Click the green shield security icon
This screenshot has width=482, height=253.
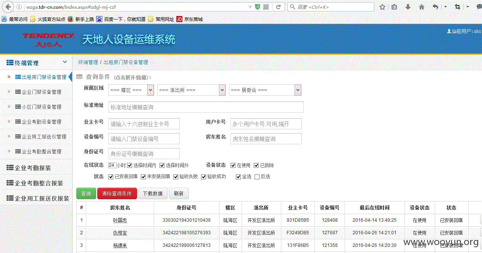click(x=258, y=7)
